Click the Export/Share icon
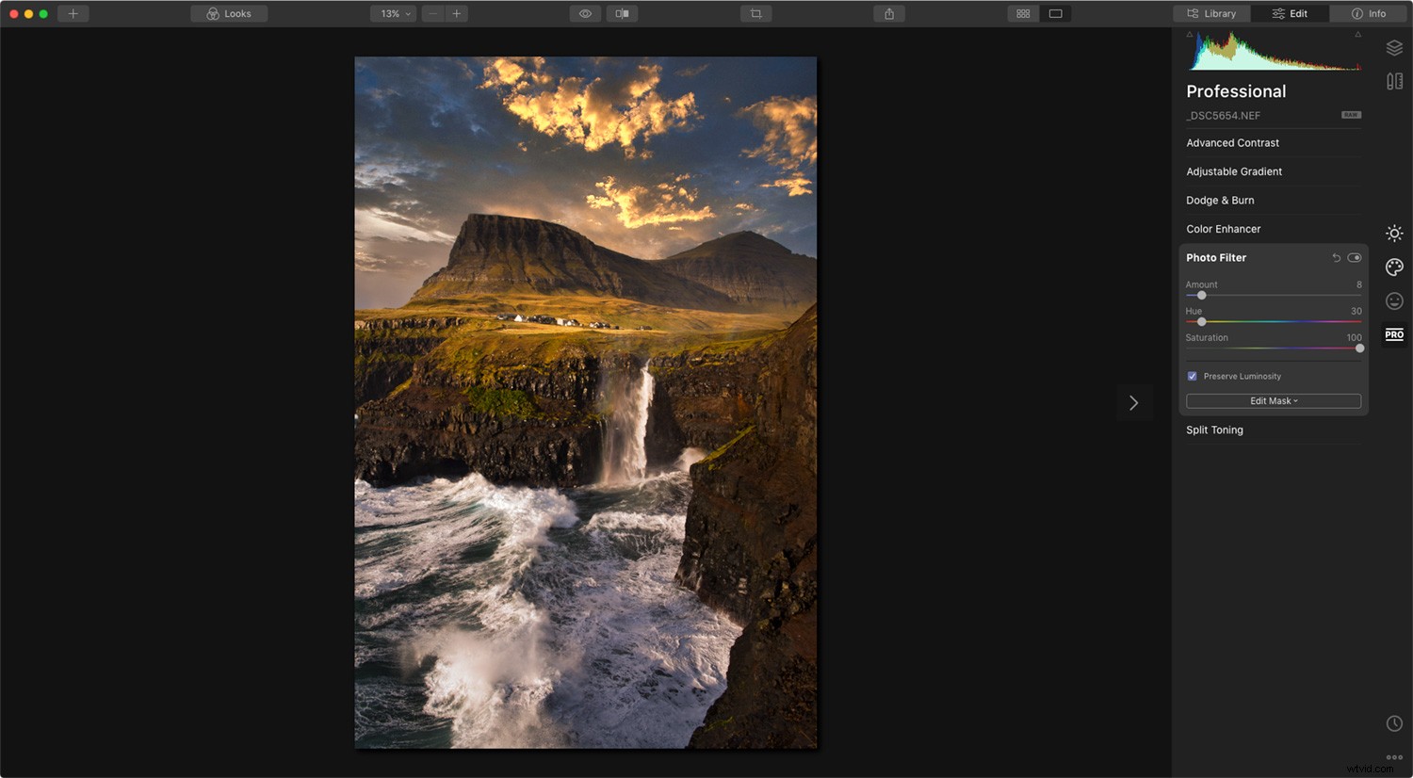The height and width of the screenshot is (778, 1413). pos(888,13)
